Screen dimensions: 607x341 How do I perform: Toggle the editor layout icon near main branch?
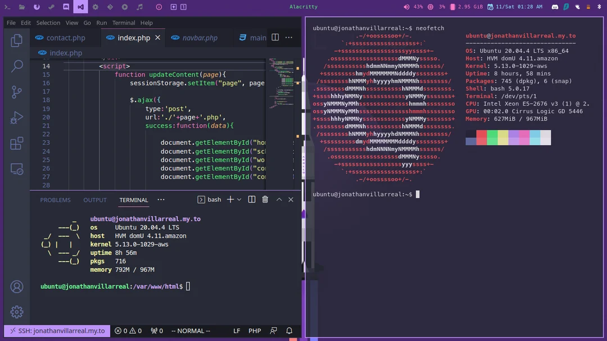(275, 37)
